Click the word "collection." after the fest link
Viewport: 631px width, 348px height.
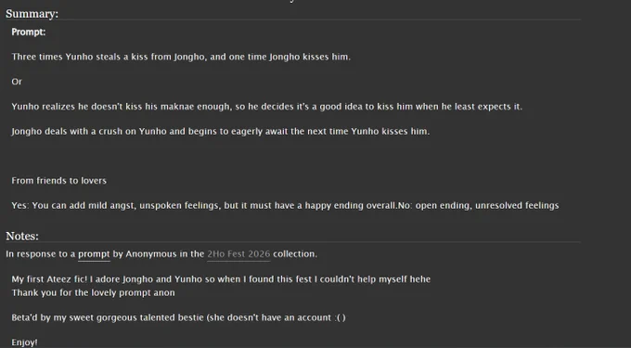tap(295, 254)
